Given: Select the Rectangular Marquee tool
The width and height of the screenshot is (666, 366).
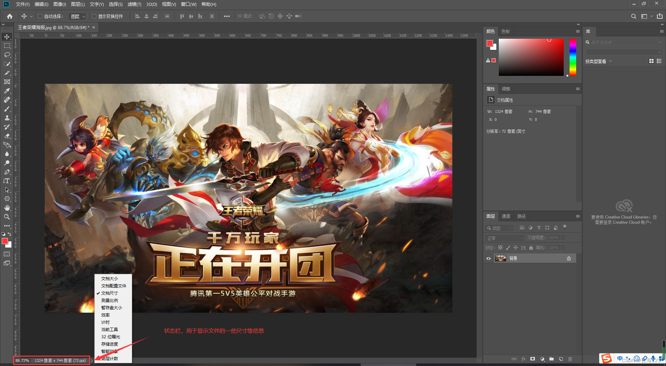Looking at the screenshot, I should 7,46.
